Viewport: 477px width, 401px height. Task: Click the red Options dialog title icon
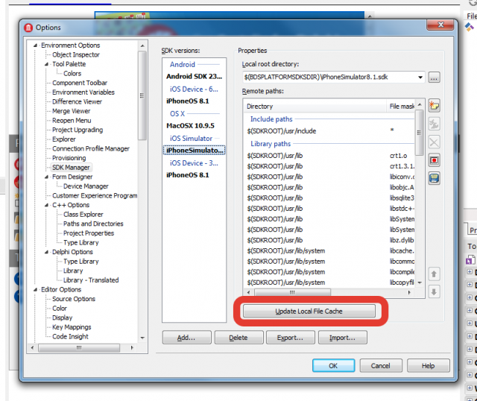28,28
